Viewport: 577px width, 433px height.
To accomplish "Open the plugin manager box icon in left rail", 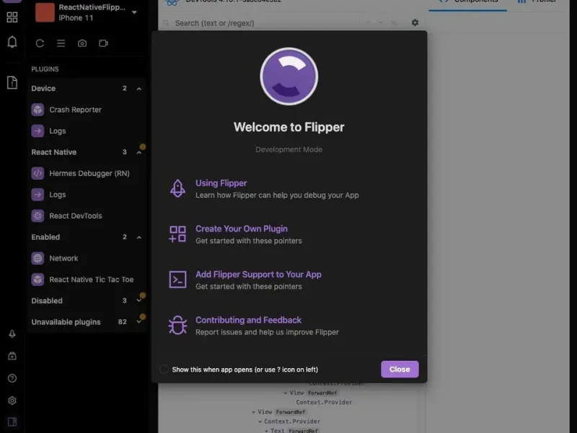I will pyautogui.click(x=12, y=356).
